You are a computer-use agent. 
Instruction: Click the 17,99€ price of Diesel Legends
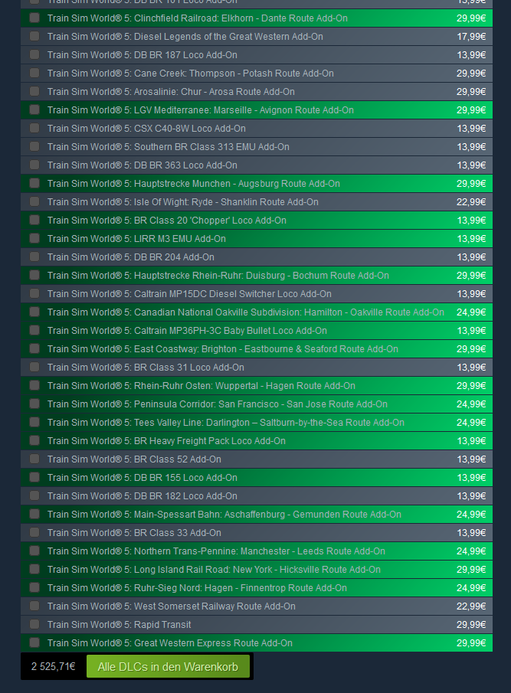tap(471, 37)
